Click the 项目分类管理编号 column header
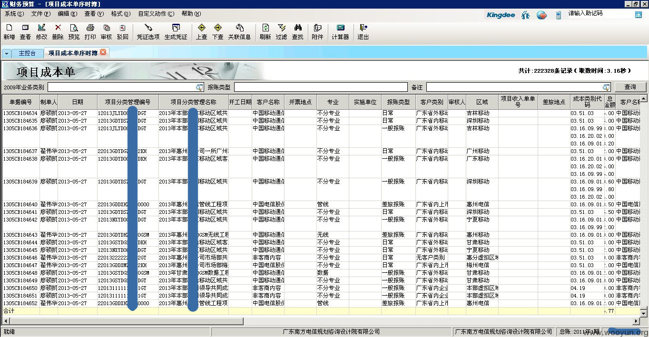 pyautogui.click(x=128, y=102)
